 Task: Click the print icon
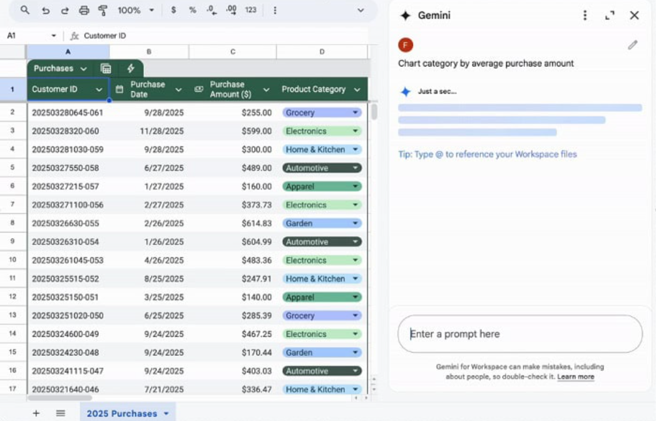click(84, 11)
